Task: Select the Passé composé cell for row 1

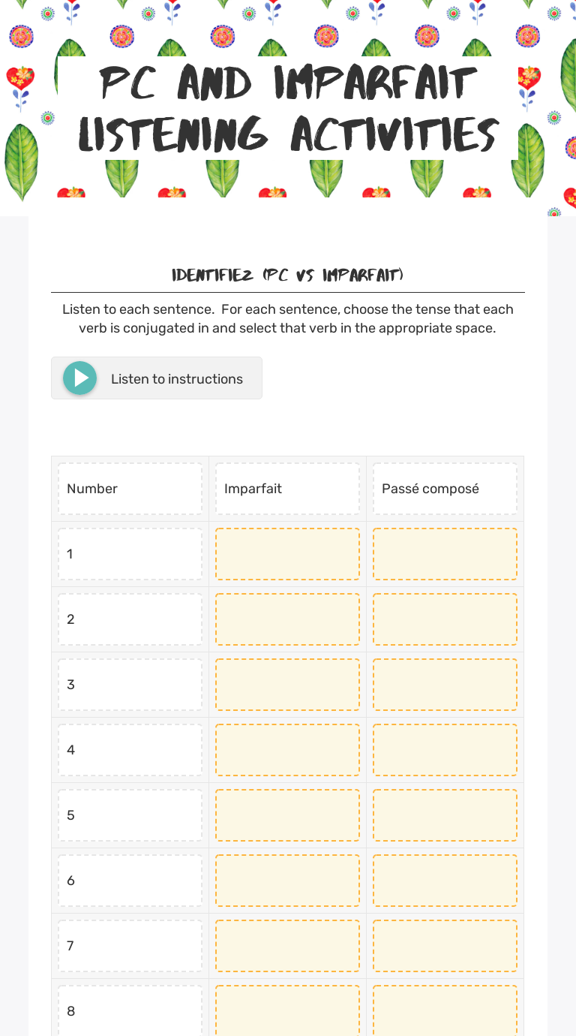Action: click(445, 554)
